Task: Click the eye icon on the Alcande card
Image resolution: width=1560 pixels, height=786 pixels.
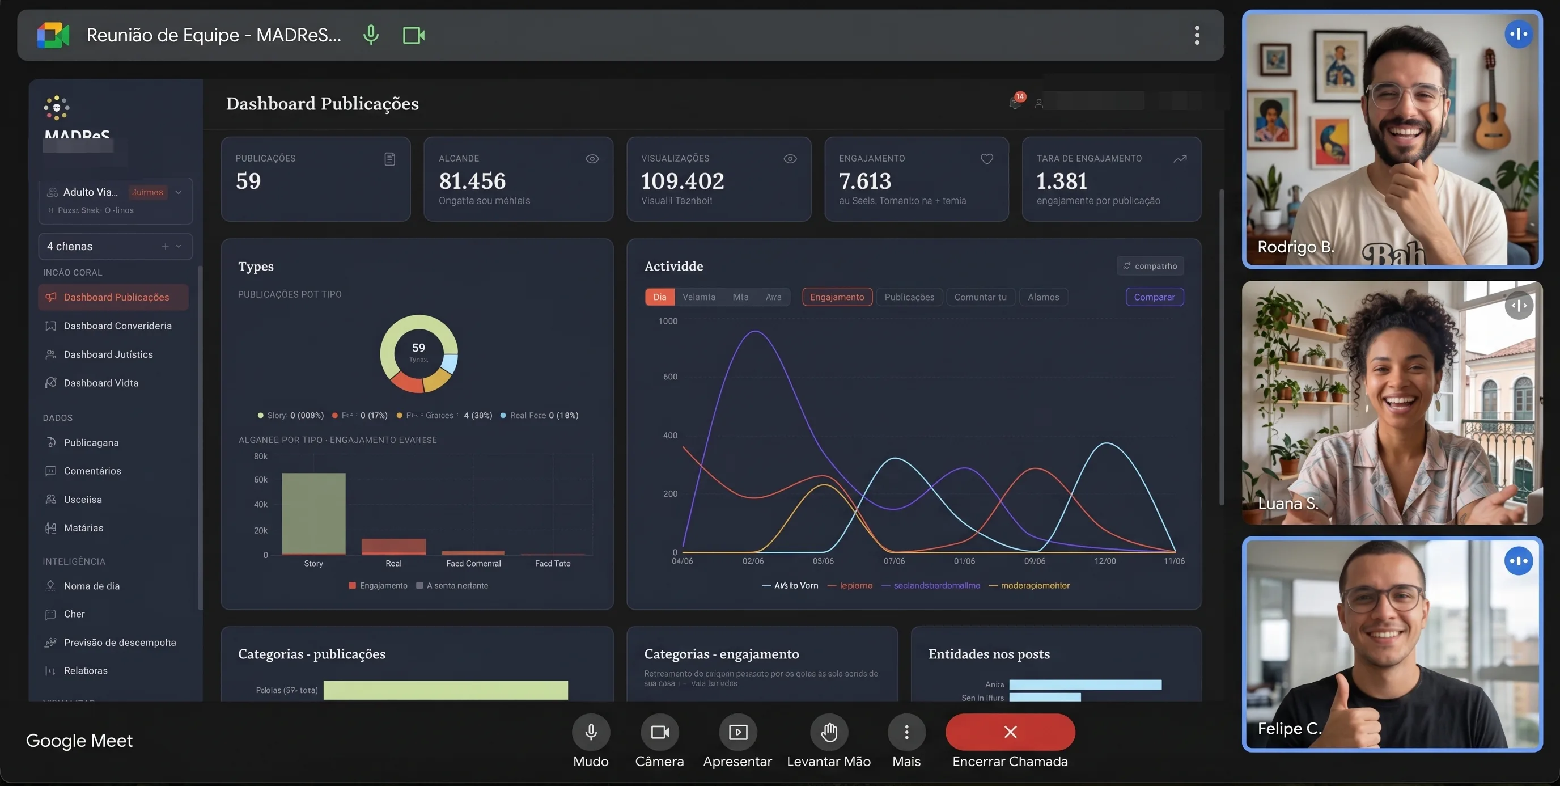Action: point(592,159)
